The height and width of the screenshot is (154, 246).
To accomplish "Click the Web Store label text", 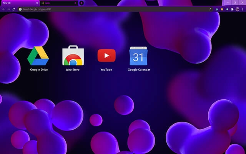I will click(x=73, y=70).
